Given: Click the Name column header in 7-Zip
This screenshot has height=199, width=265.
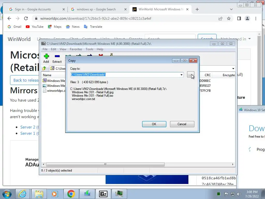Looking at the screenshot, I should [47, 75].
